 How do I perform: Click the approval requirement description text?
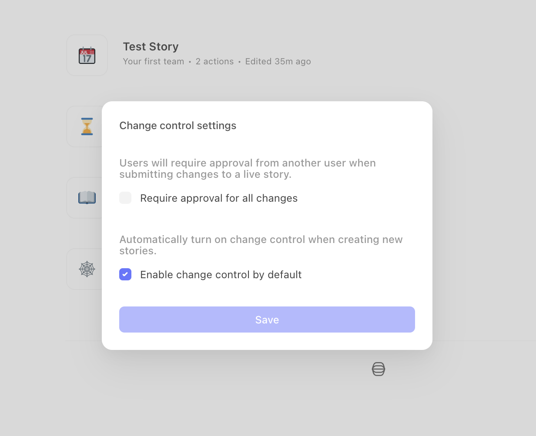[248, 169]
